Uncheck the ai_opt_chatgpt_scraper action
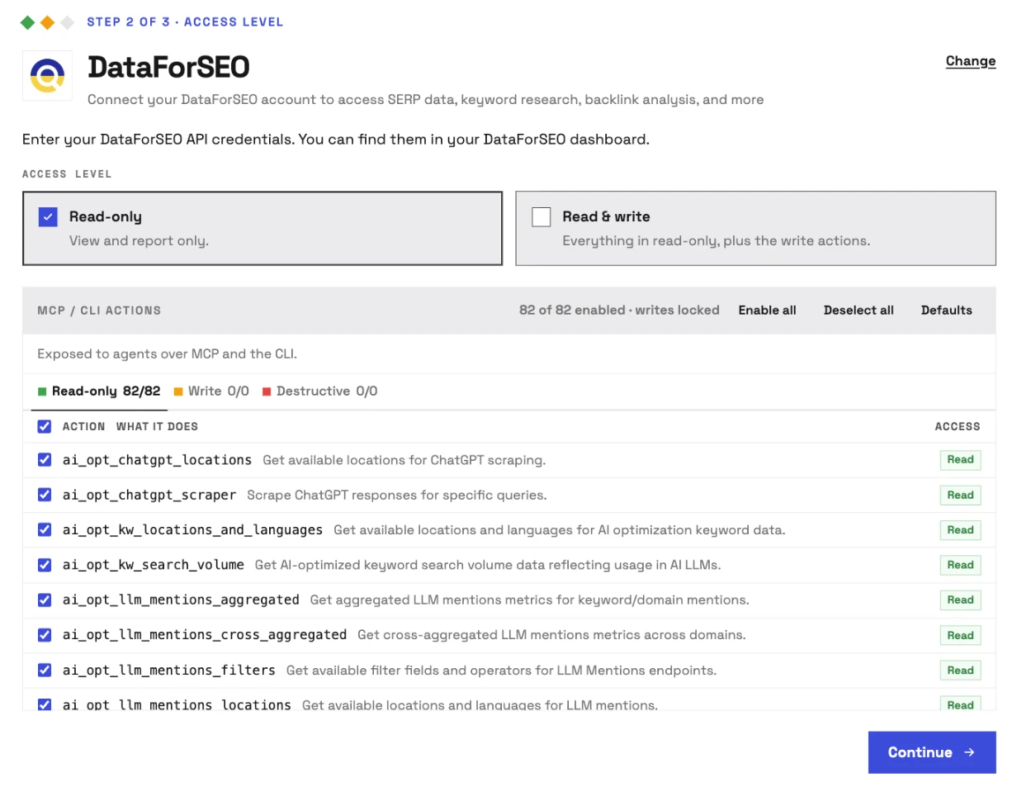This screenshot has width=1017, height=787. point(45,495)
